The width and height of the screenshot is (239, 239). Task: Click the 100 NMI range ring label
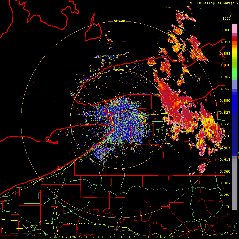point(119,21)
